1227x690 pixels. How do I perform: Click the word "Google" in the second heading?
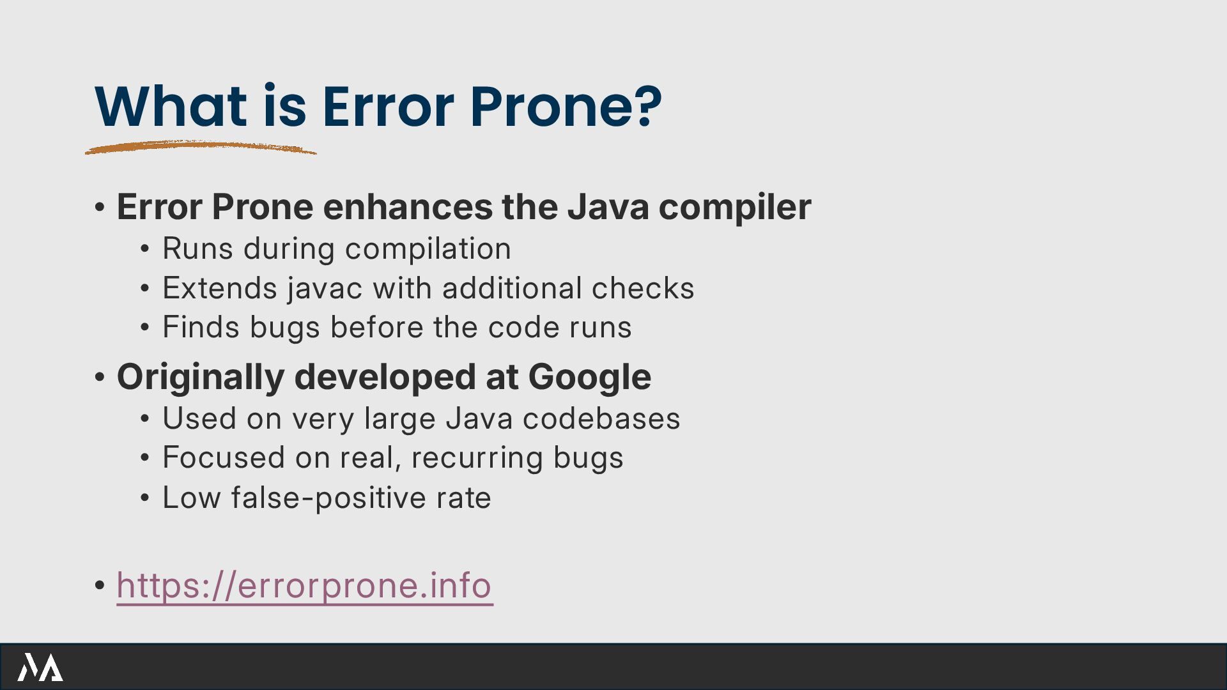tap(590, 377)
